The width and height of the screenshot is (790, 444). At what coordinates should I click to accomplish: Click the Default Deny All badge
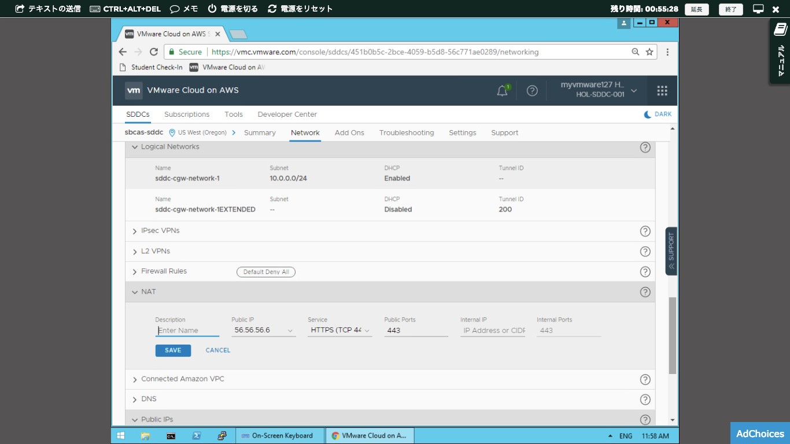pyautogui.click(x=266, y=272)
